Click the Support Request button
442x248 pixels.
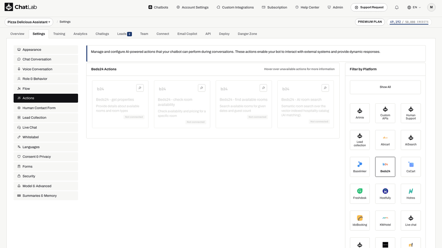pyautogui.click(x=369, y=7)
